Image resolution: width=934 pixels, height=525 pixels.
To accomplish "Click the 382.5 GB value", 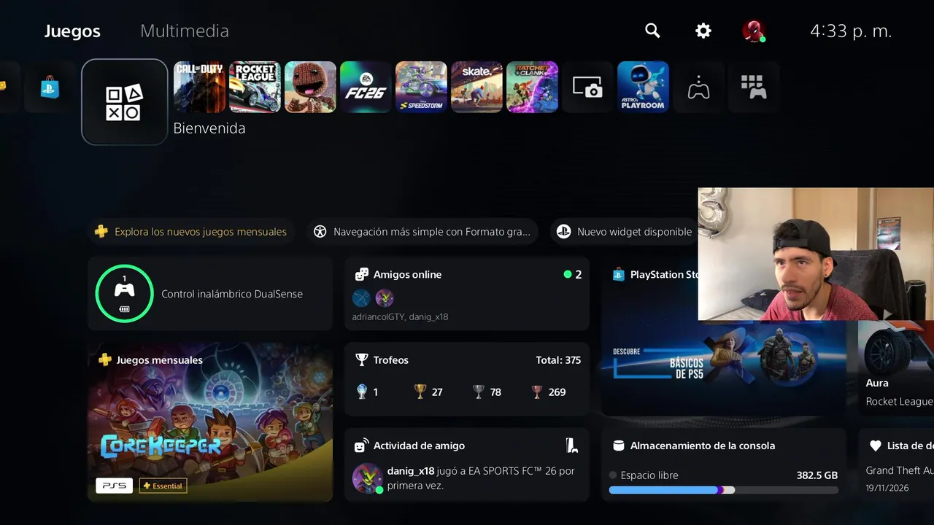I will [x=817, y=475].
